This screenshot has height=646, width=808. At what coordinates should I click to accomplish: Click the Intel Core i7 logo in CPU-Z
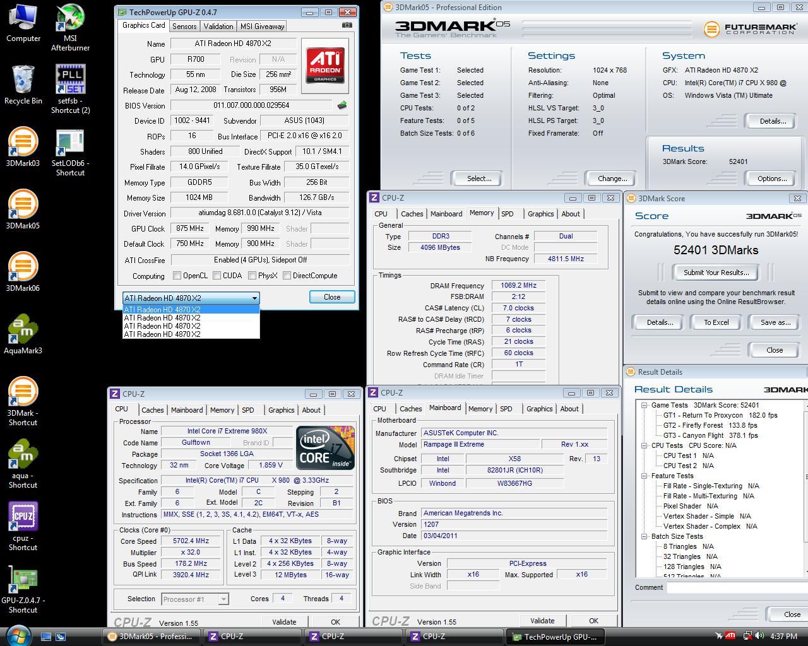325,447
